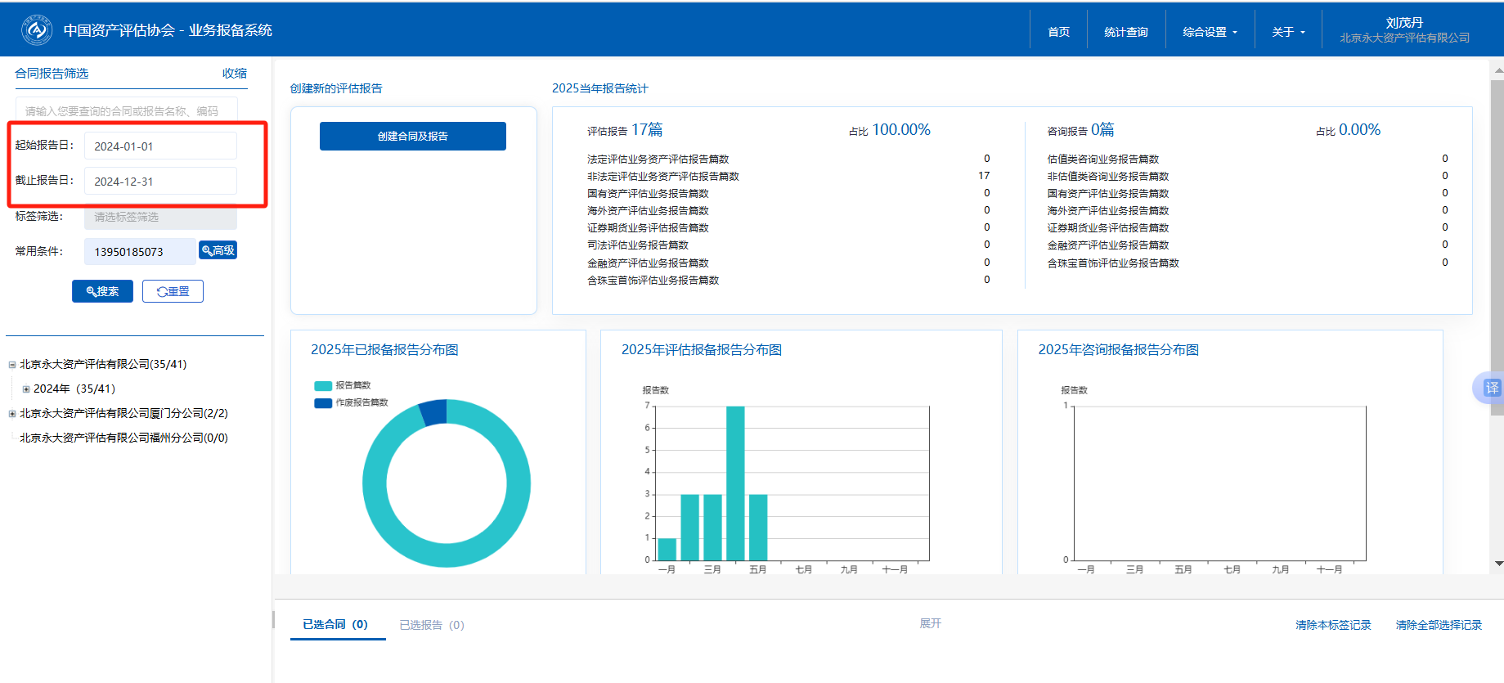Screen dimensions: 1504x683
Task: Switch to the 已选报告 tab
Action: [431, 625]
